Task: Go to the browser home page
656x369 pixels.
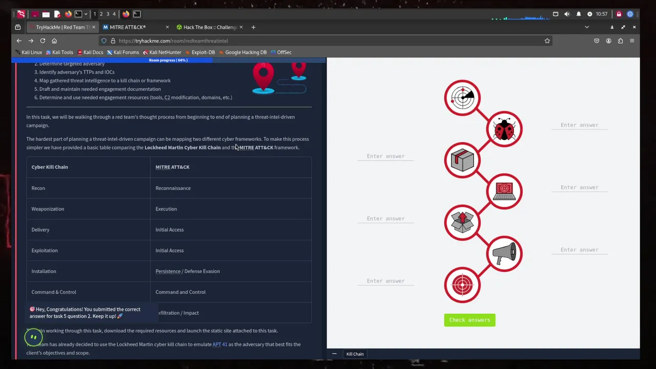Action: point(54,40)
